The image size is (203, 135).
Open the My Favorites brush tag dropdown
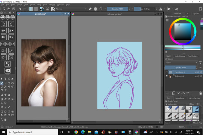point(176,104)
